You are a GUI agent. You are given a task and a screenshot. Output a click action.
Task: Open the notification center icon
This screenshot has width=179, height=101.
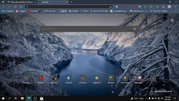click(x=175, y=98)
